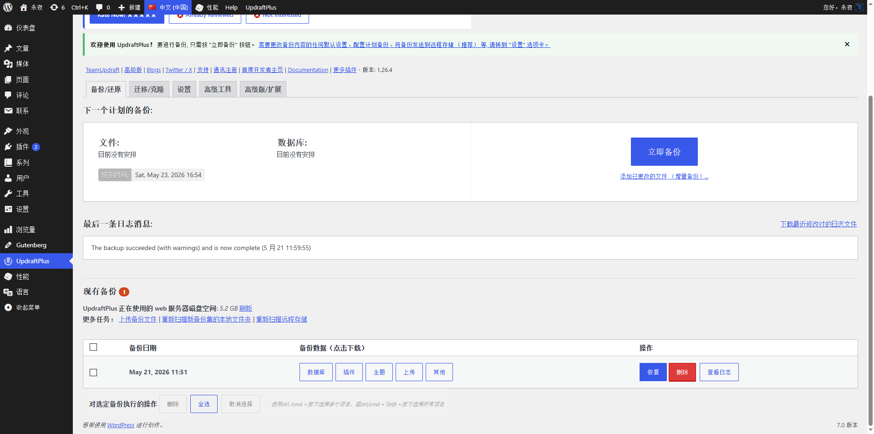Click the 取消选择 button
This screenshot has height=434, width=874.
(x=241, y=404)
